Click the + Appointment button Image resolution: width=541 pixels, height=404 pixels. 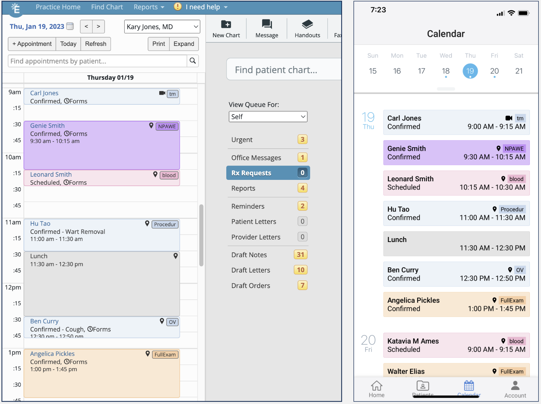[x=32, y=44]
